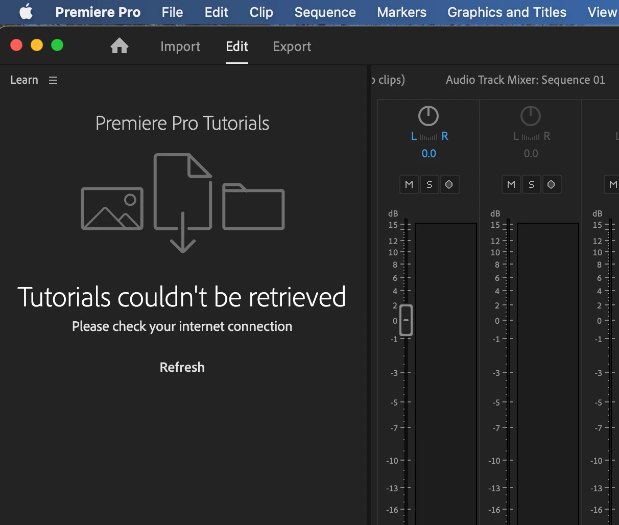Adjust the second track's pan knob
This screenshot has height=525, width=619.
(x=531, y=116)
